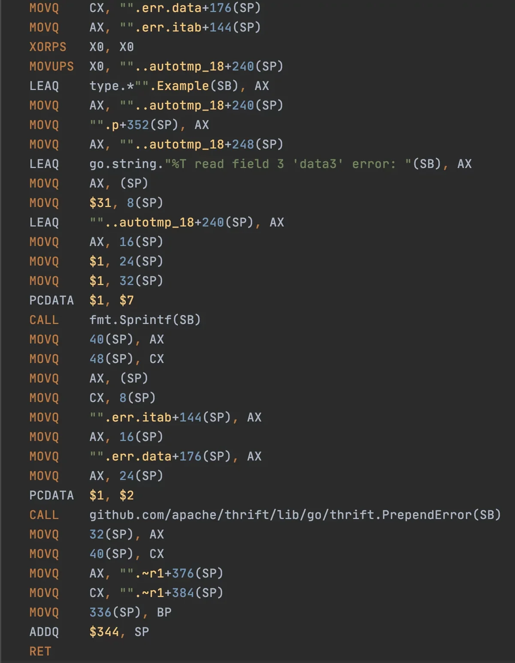Click the PCDATA $1, $2 line
The height and width of the screenshot is (663, 515).
pyautogui.click(x=82, y=495)
